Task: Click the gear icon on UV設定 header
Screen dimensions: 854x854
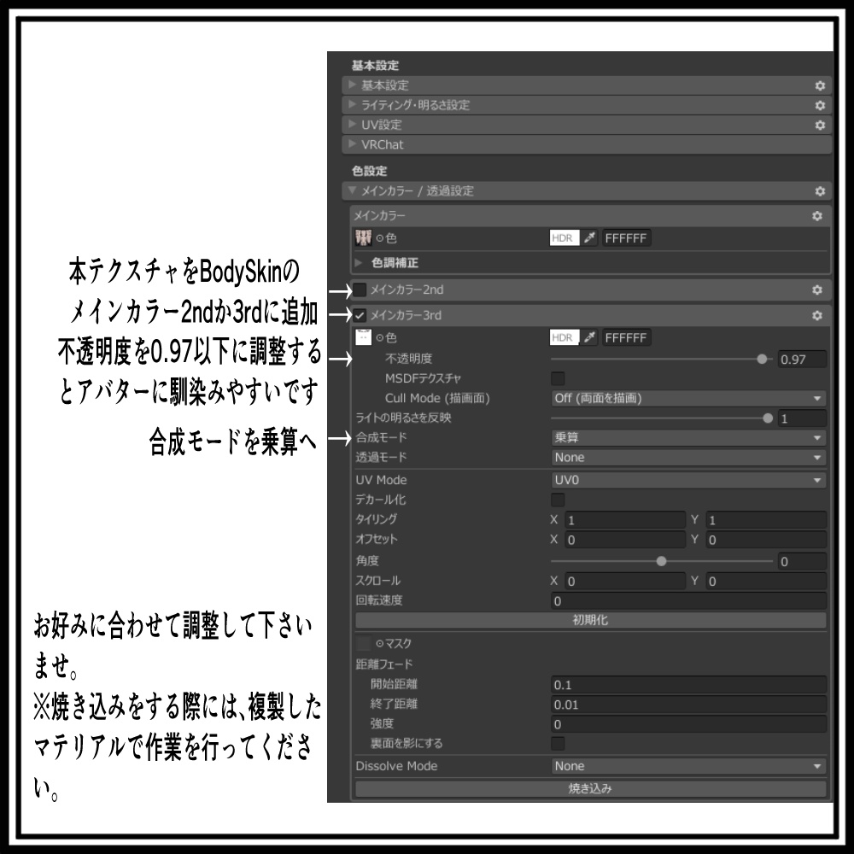Action: tap(819, 125)
